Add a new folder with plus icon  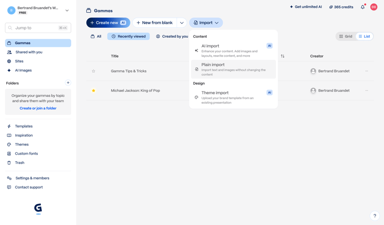(68, 83)
